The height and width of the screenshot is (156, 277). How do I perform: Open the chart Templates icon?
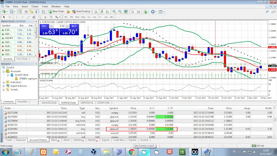pos(161,12)
